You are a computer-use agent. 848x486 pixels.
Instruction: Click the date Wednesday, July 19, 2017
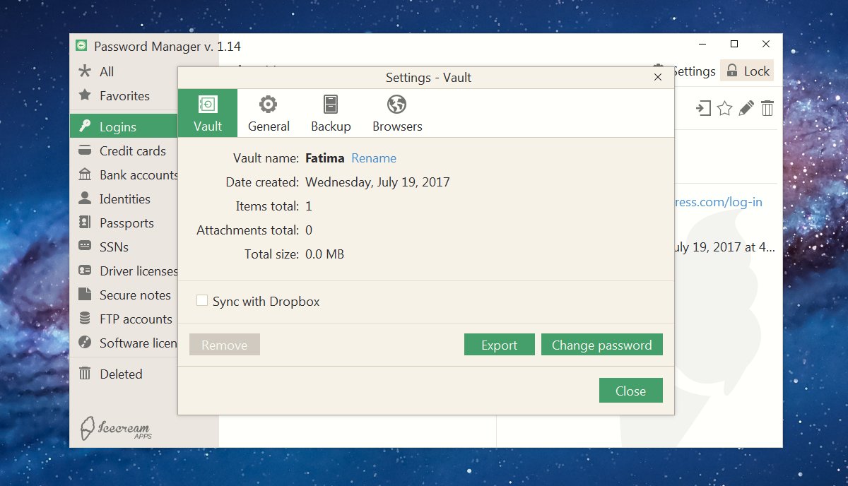pos(377,182)
